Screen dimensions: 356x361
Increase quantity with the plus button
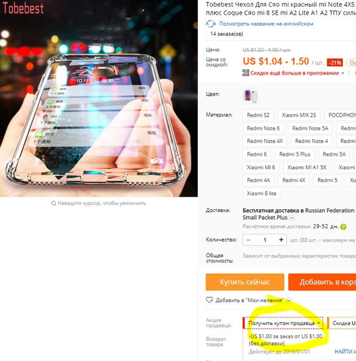[x=281, y=240]
